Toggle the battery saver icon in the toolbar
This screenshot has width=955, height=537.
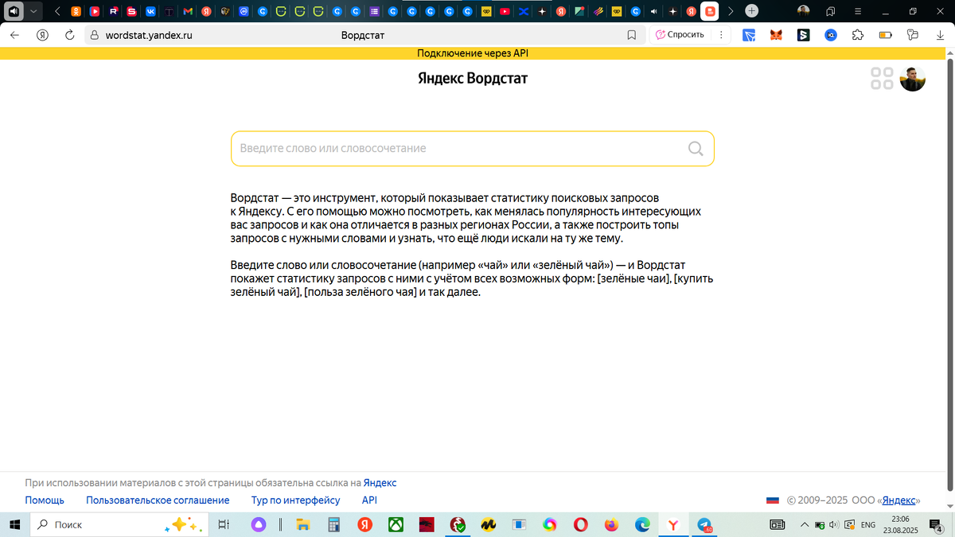point(885,35)
